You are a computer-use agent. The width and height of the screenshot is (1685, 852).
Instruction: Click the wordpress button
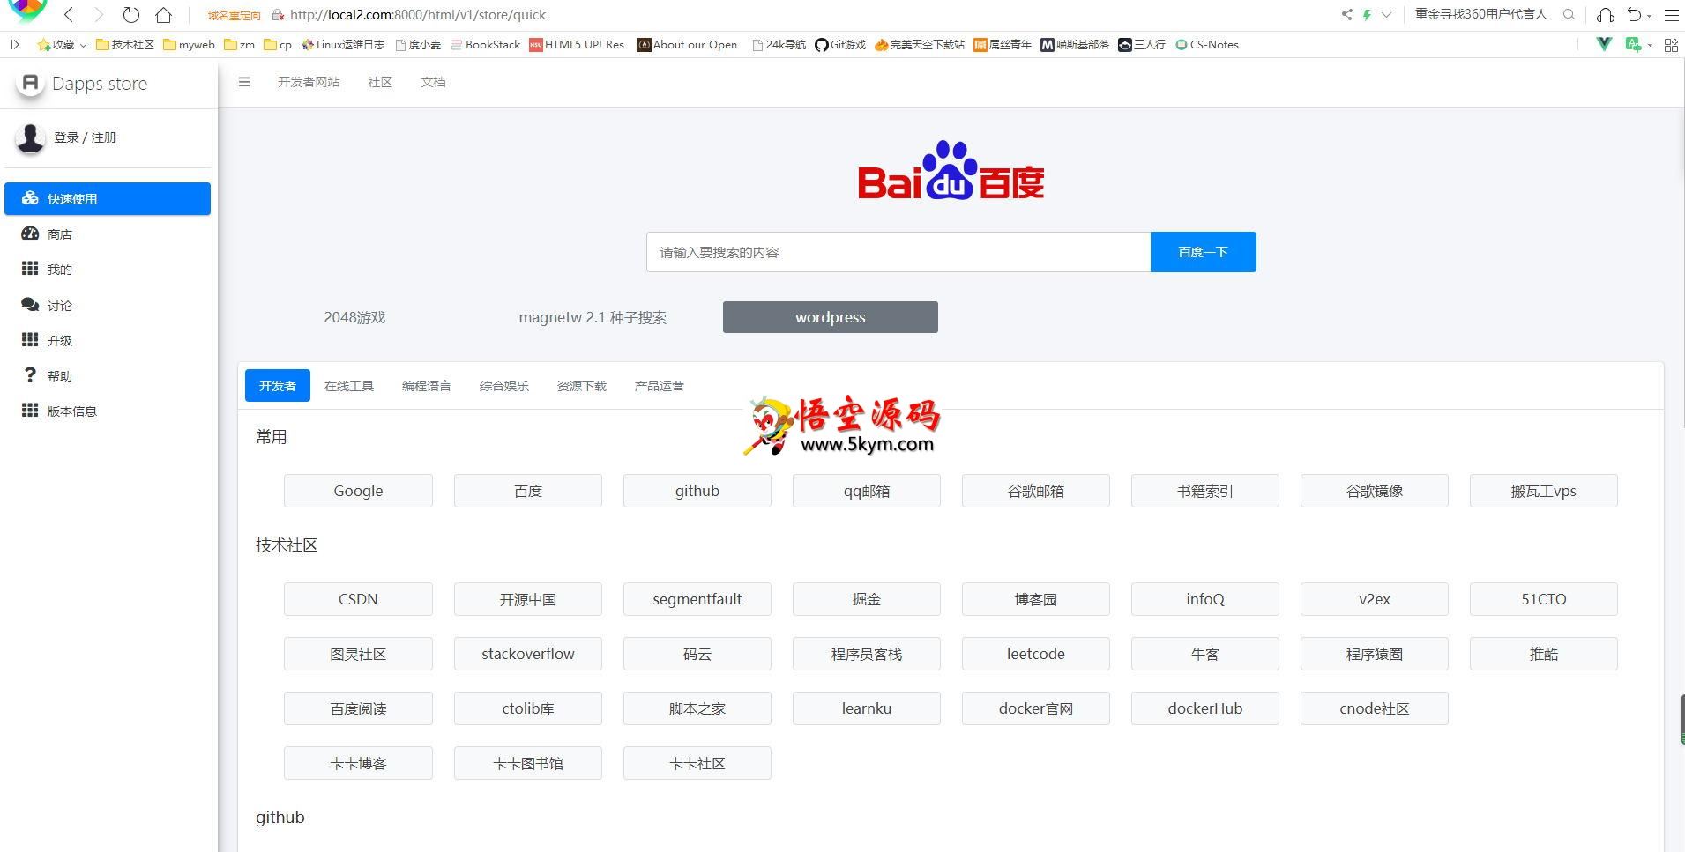coord(831,317)
